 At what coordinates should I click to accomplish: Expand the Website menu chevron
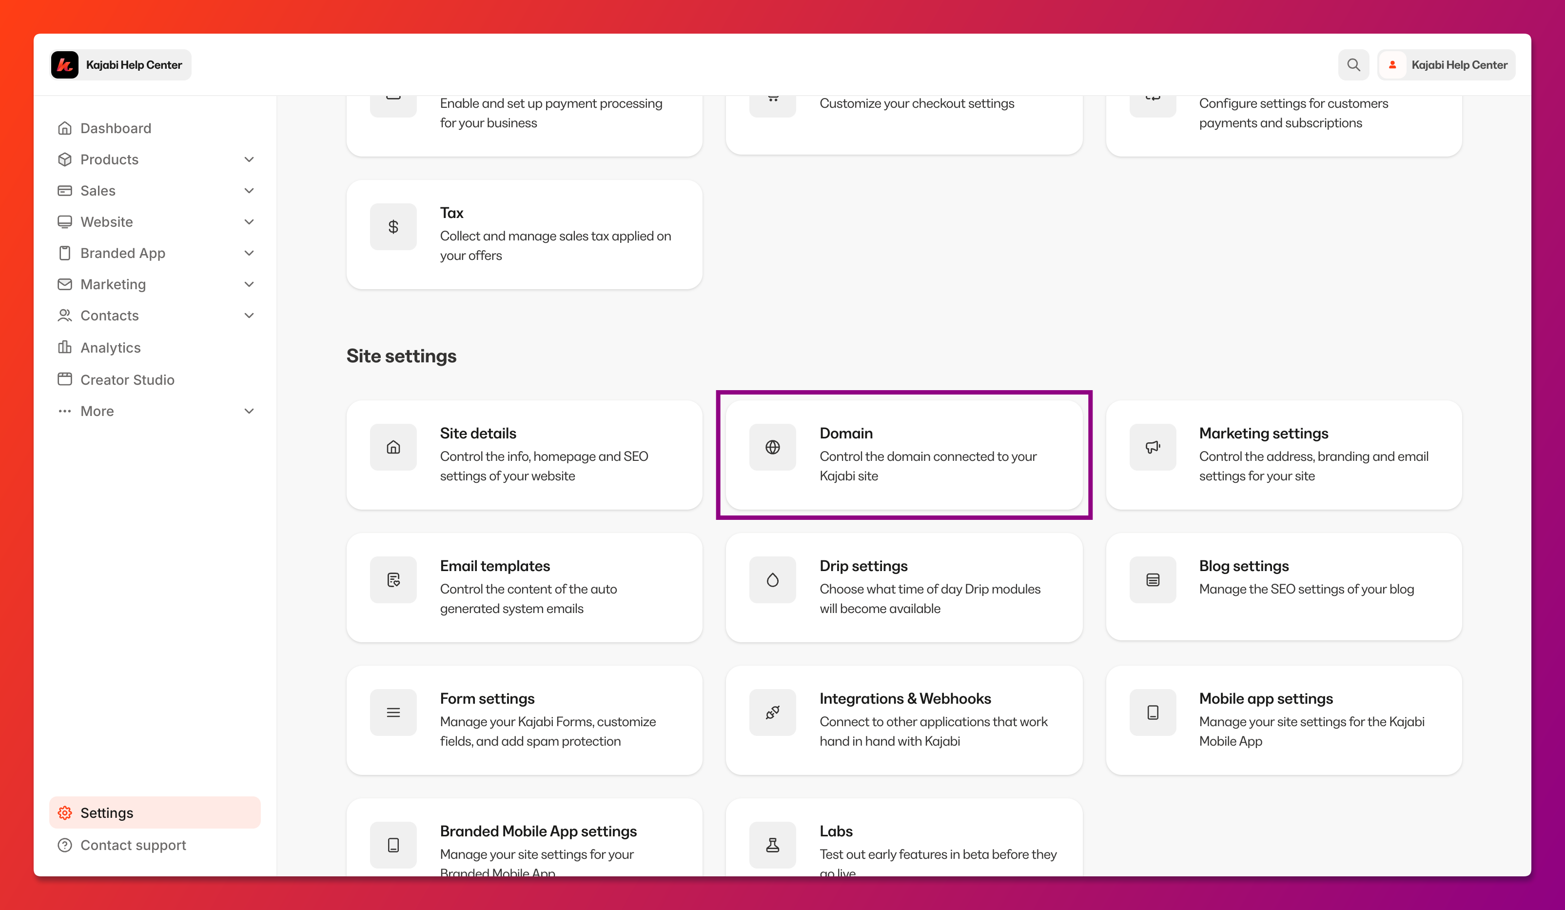pos(249,222)
